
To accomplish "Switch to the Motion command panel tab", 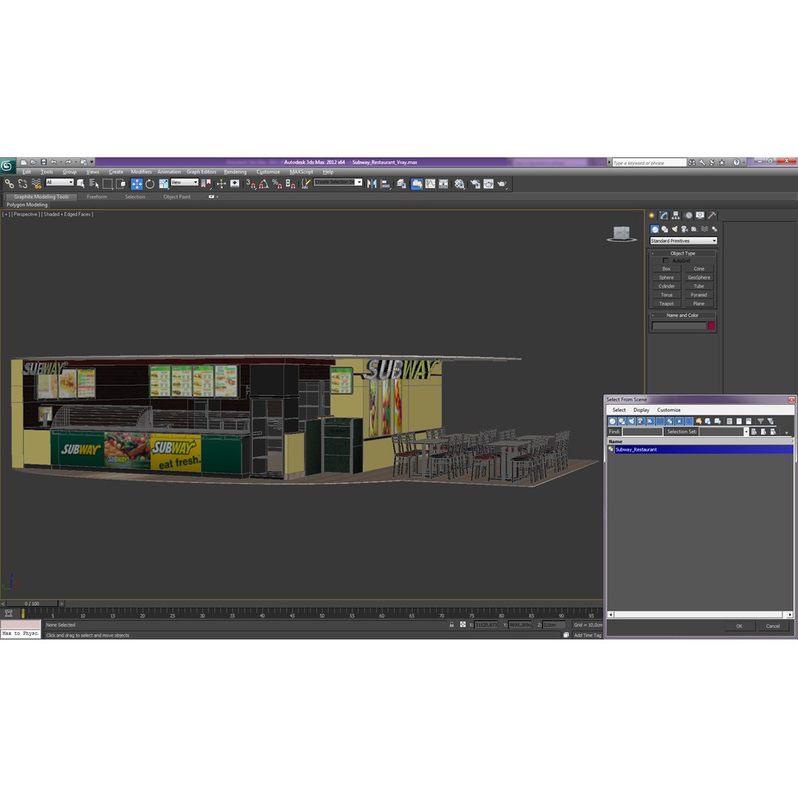I will pos(688,216).
